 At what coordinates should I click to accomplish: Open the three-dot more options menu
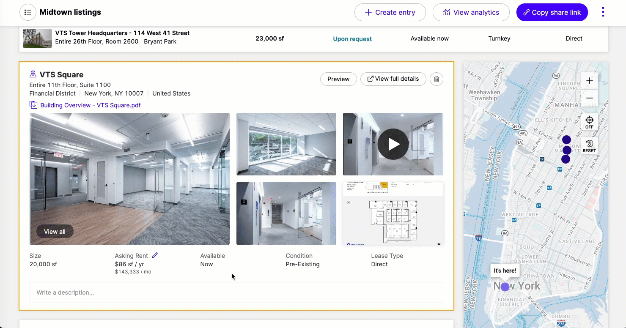tap(603, 12)
